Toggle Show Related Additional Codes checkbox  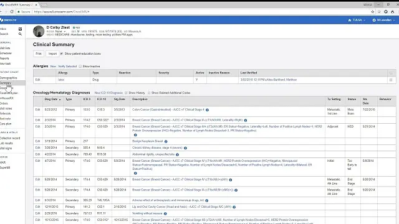[149, 93]
